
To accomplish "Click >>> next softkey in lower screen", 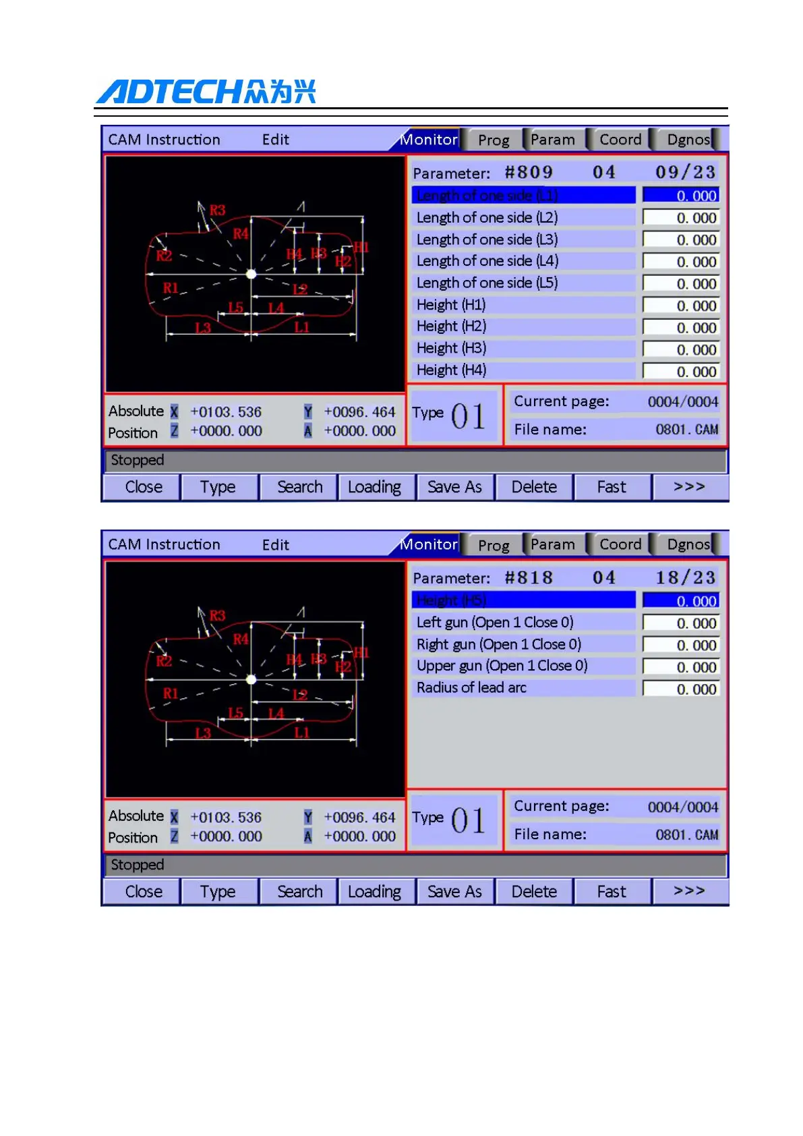I will (x=690, y=892).
